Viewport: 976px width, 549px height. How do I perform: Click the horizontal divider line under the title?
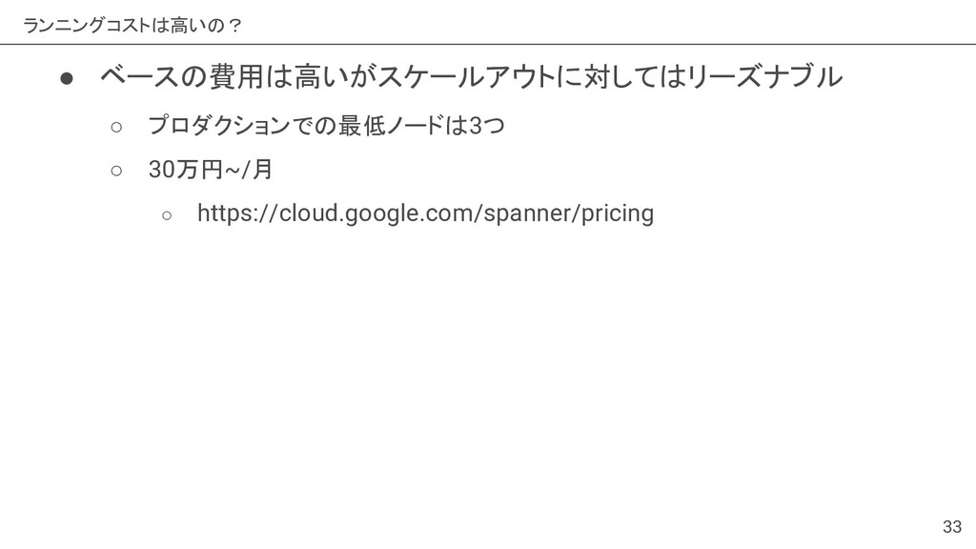(x=488, y=44)
